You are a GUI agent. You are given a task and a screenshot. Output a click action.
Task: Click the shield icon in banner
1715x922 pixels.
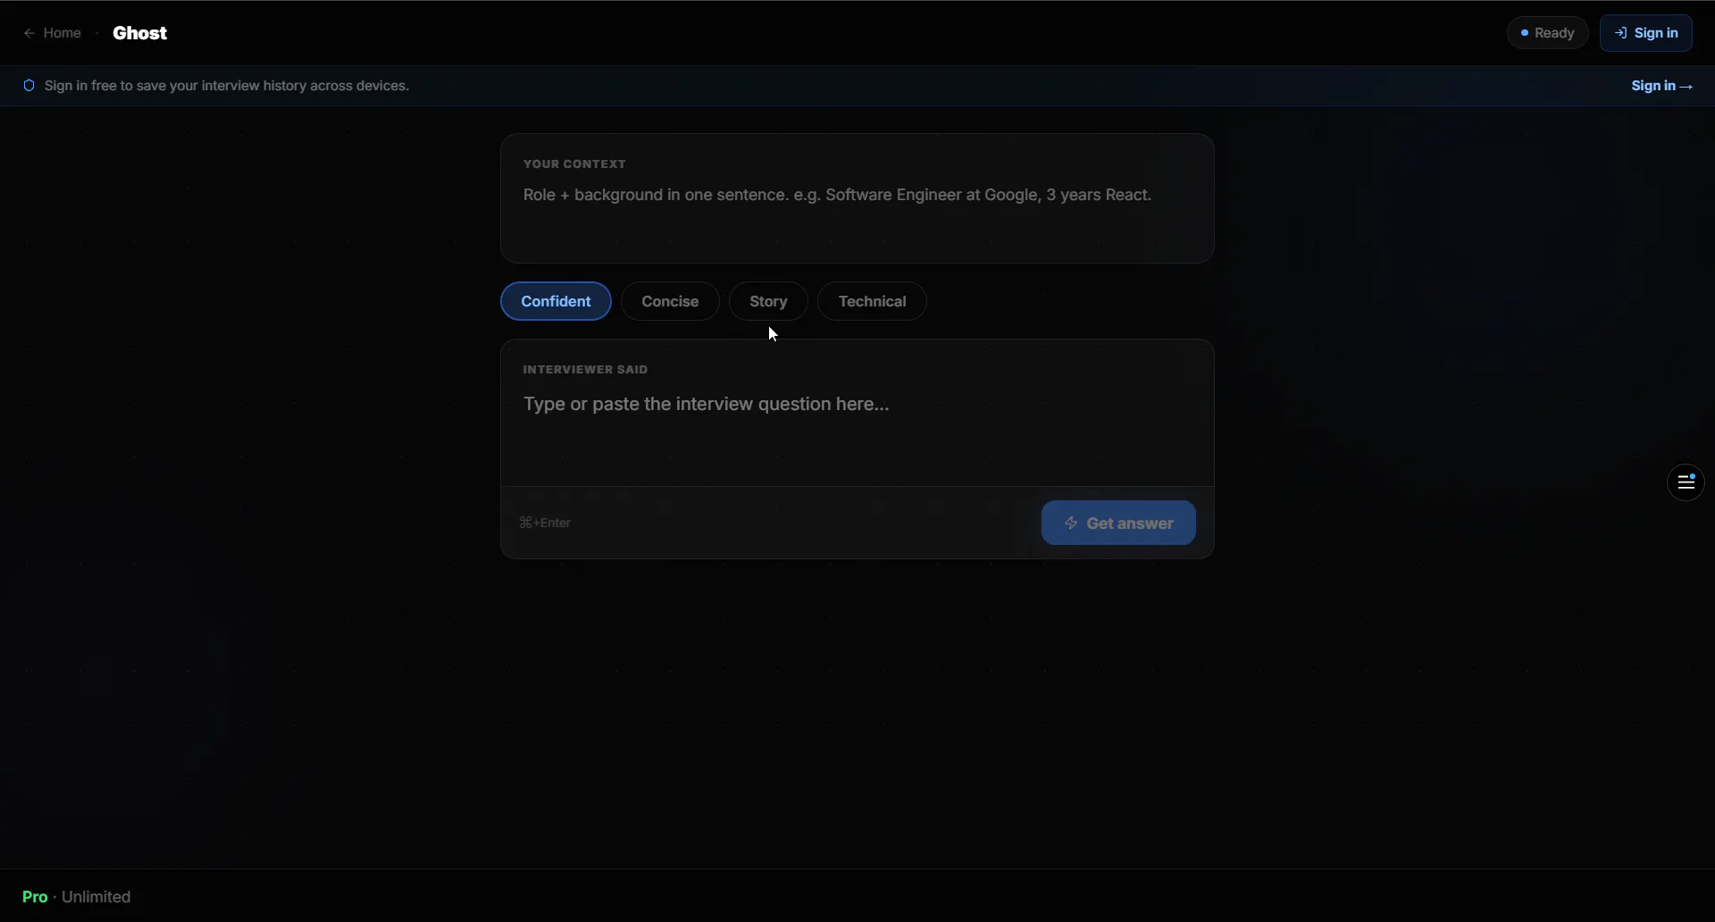click(x=29, y=86)
